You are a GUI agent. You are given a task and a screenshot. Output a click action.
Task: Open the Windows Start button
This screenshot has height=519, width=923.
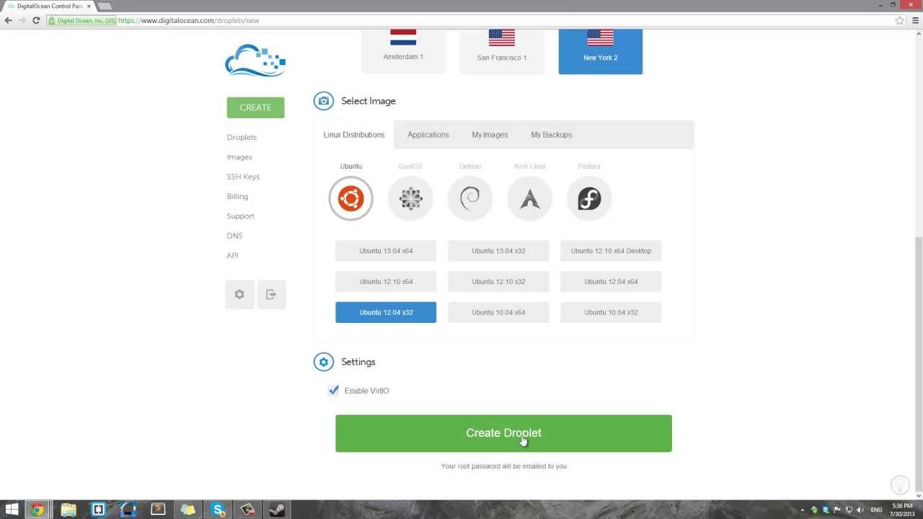(x=12, y=510)
